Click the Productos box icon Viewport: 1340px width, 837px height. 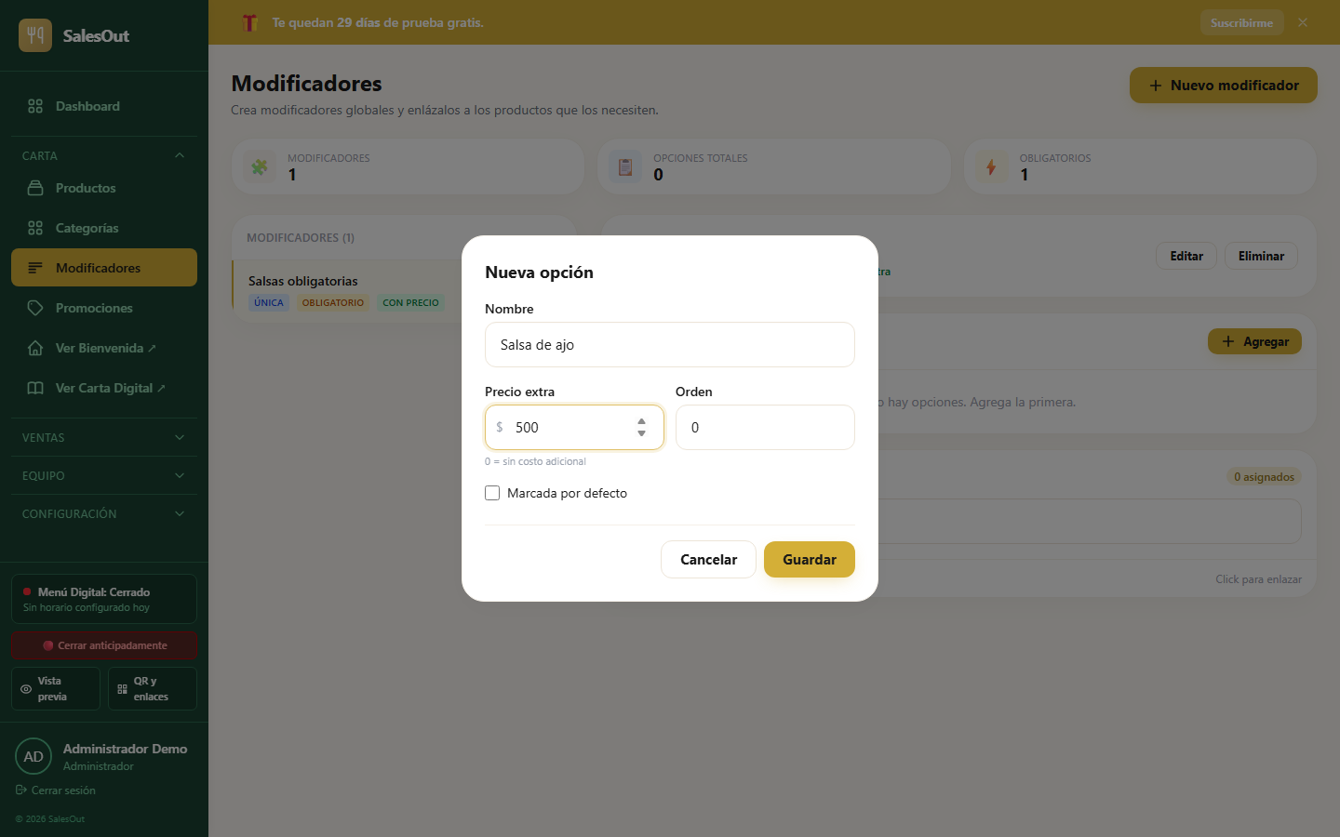pyautogui.click(x=35, y=188)
